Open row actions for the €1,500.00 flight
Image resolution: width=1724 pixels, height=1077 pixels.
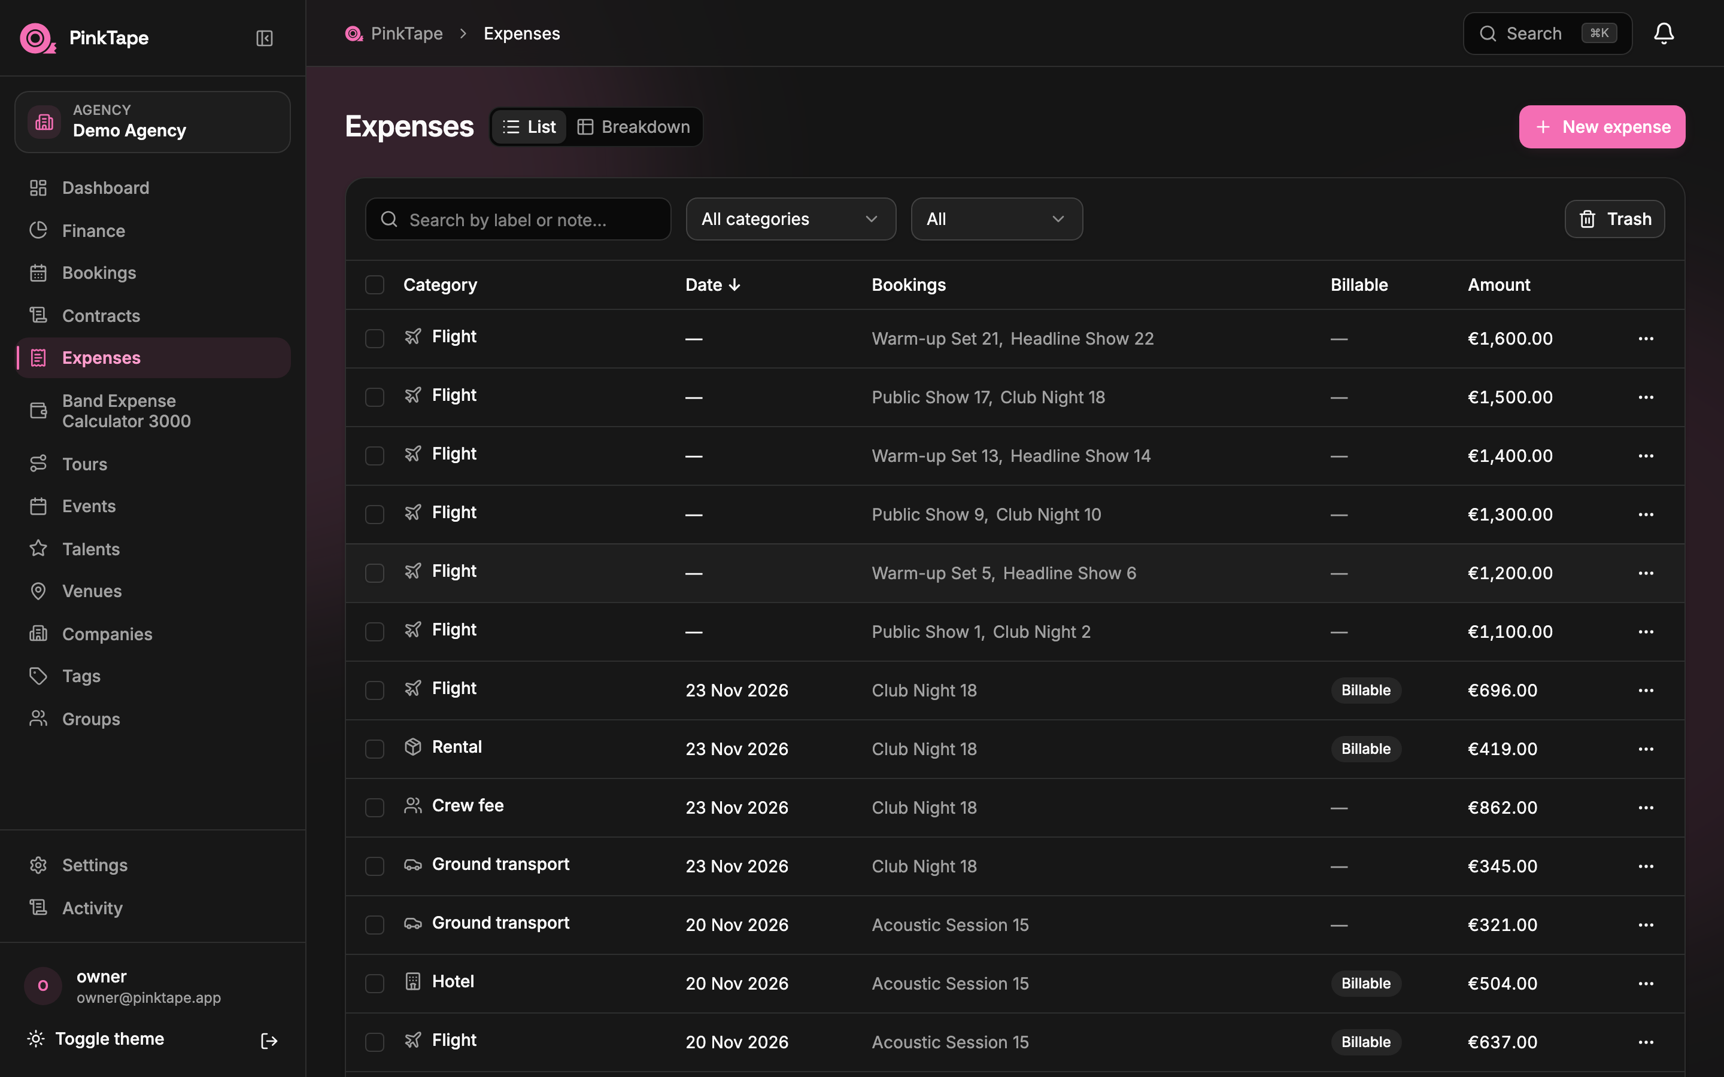pyautogui.click(x=1646, y=397)
